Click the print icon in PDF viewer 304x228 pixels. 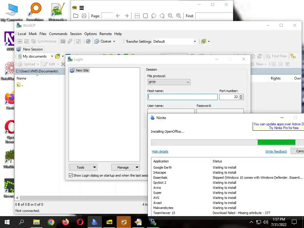[x=84, y=16]
